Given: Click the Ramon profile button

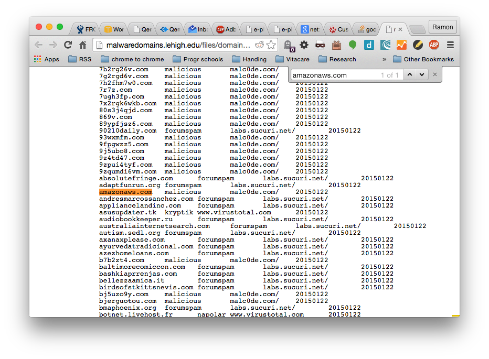Looking at the screenshot, I should coord(442,27).
